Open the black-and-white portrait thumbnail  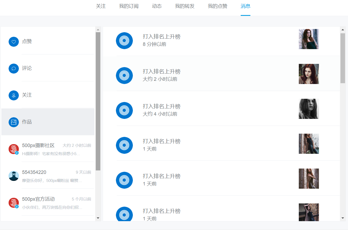click(309, 109)
